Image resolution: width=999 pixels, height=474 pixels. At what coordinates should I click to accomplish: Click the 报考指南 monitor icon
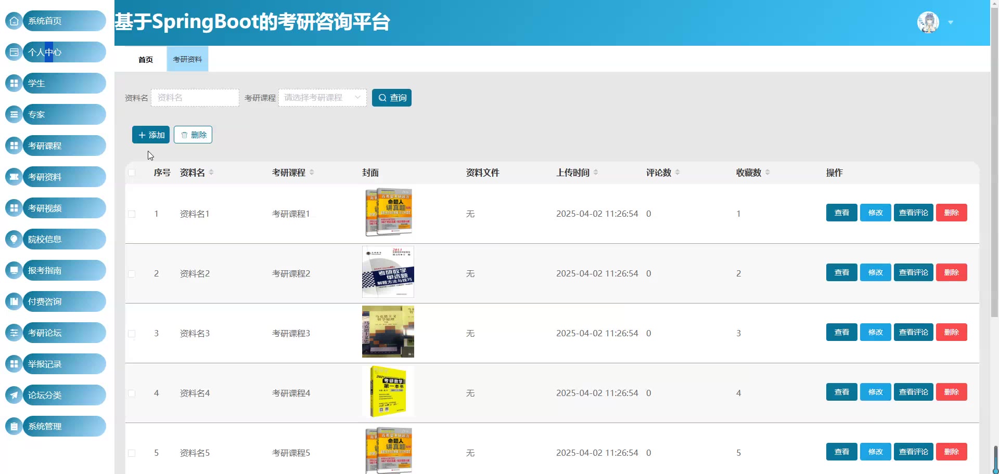[x=14, y=270]
